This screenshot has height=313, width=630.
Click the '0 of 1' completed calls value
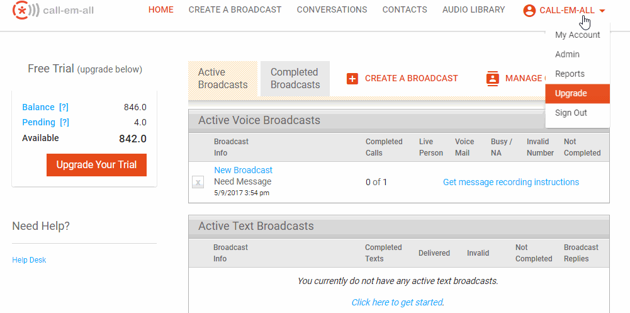click(376, 182)
